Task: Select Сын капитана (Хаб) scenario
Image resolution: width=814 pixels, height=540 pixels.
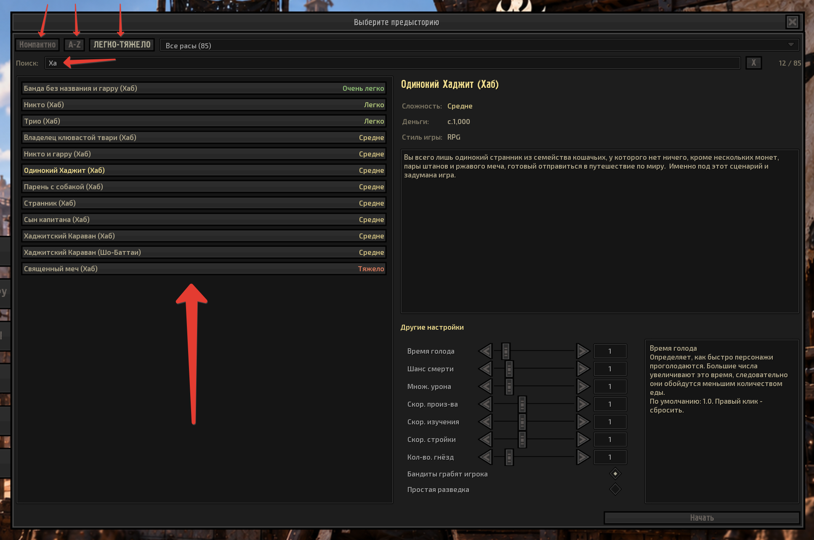Action: pyautogui.click(x=204, y=220)
